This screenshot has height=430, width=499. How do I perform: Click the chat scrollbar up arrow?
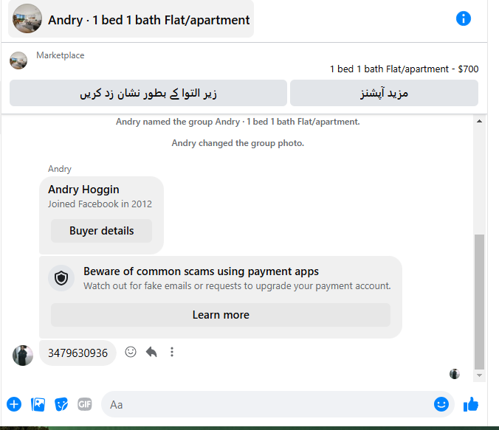pyautogui.click(x=479, y=122)
